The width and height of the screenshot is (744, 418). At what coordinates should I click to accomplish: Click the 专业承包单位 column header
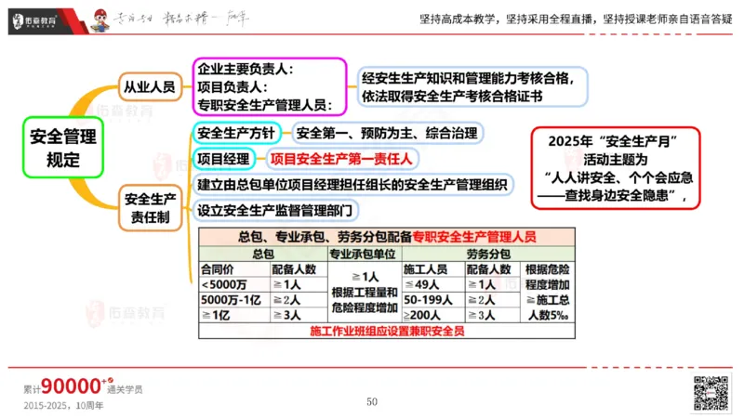[364, 254]
